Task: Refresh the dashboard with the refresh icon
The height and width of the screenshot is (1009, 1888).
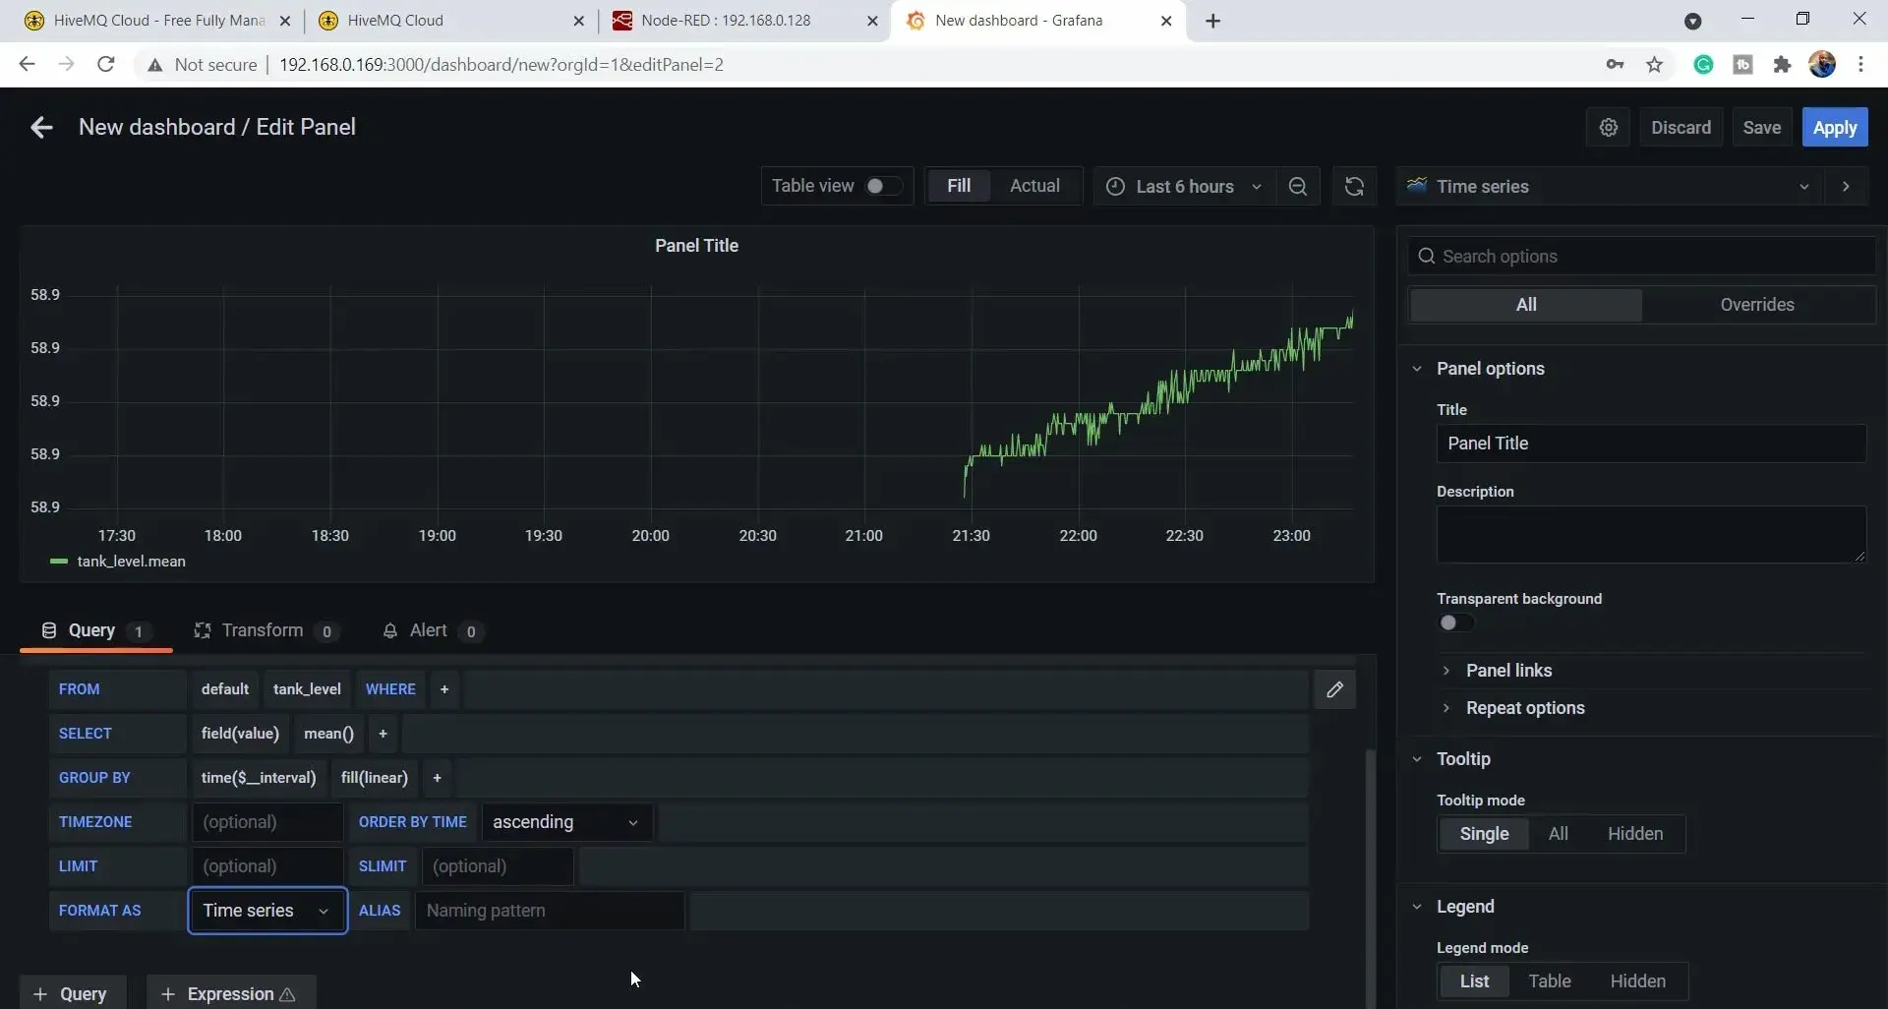Action: pos(1354,187)
